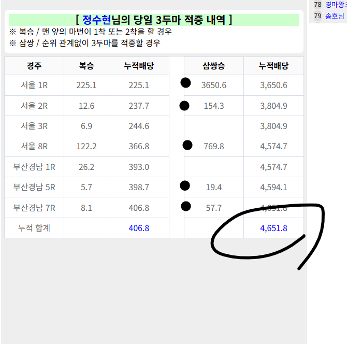Click the 769.8 삼쌍승 odds value
This screenshot has height=344, width=347.
click(x=214, y=147)
